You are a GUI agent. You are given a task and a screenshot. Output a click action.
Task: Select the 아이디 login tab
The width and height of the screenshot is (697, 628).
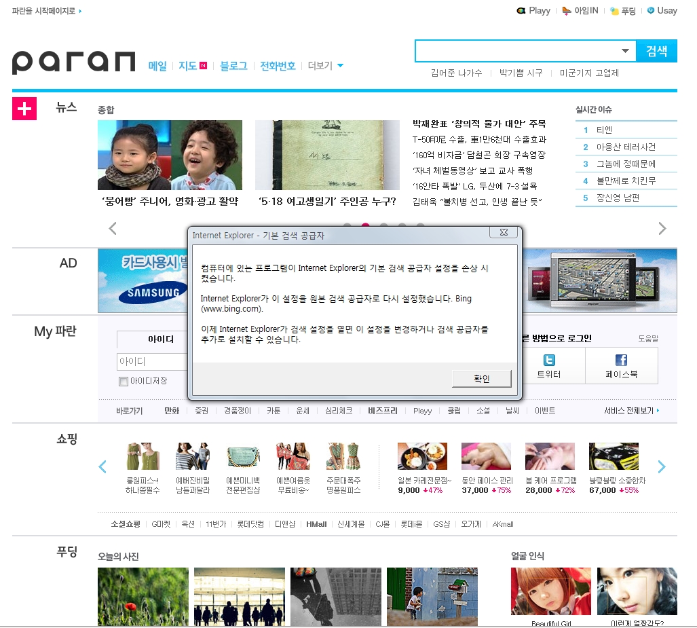pyautogui.click(x=153, y=339)
